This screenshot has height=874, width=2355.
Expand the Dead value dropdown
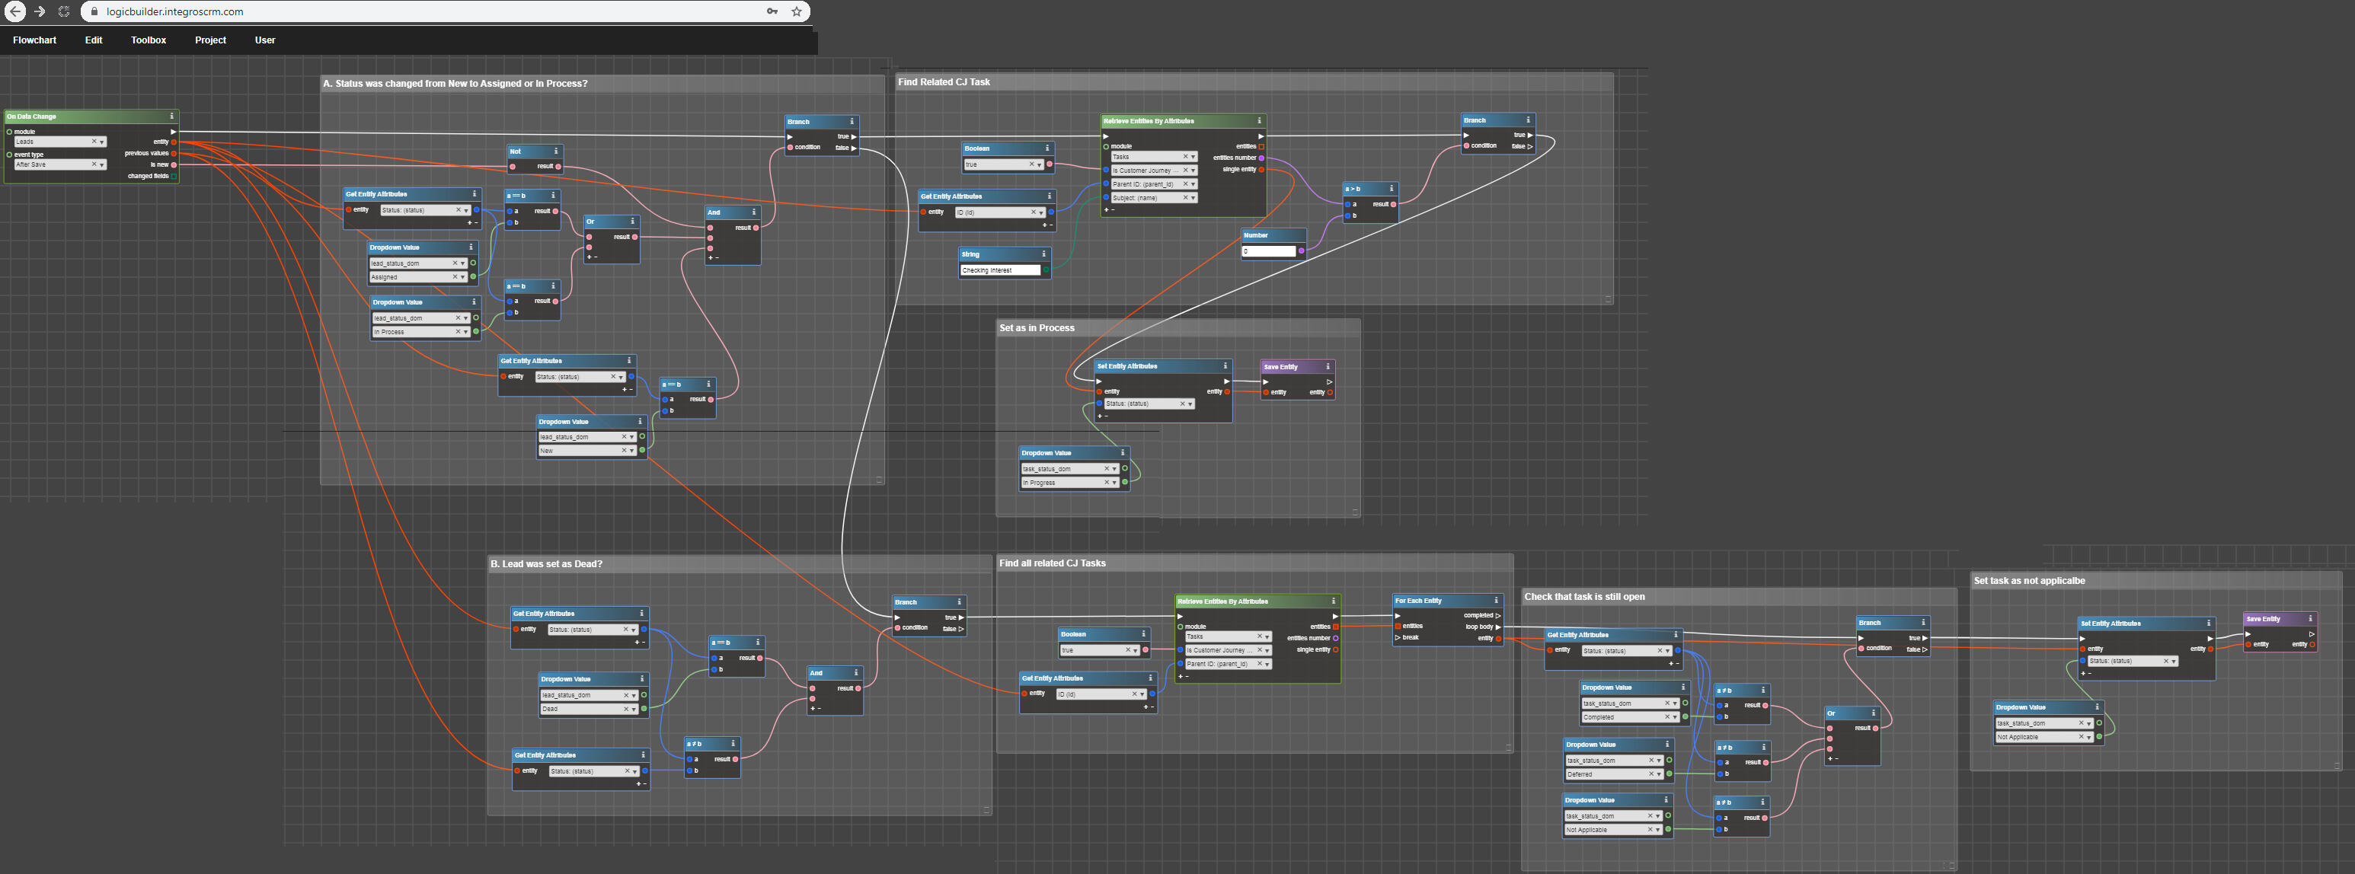[x=633, y=709]
